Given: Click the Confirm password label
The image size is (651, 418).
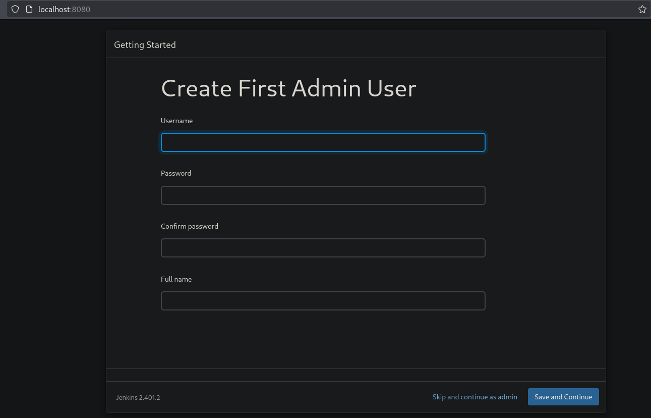Looking at the screenshot, I should (190, 226).
